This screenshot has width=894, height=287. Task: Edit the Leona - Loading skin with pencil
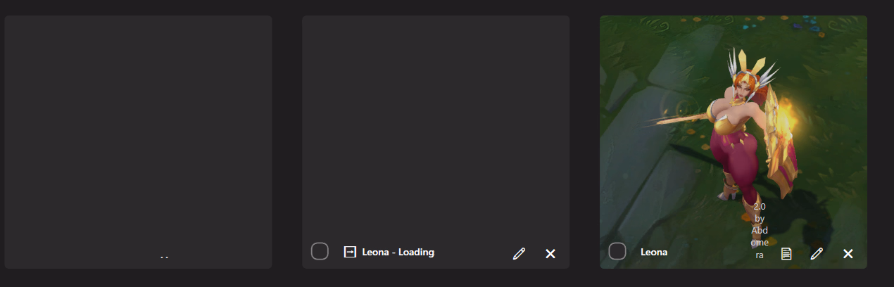click(519, 253)
